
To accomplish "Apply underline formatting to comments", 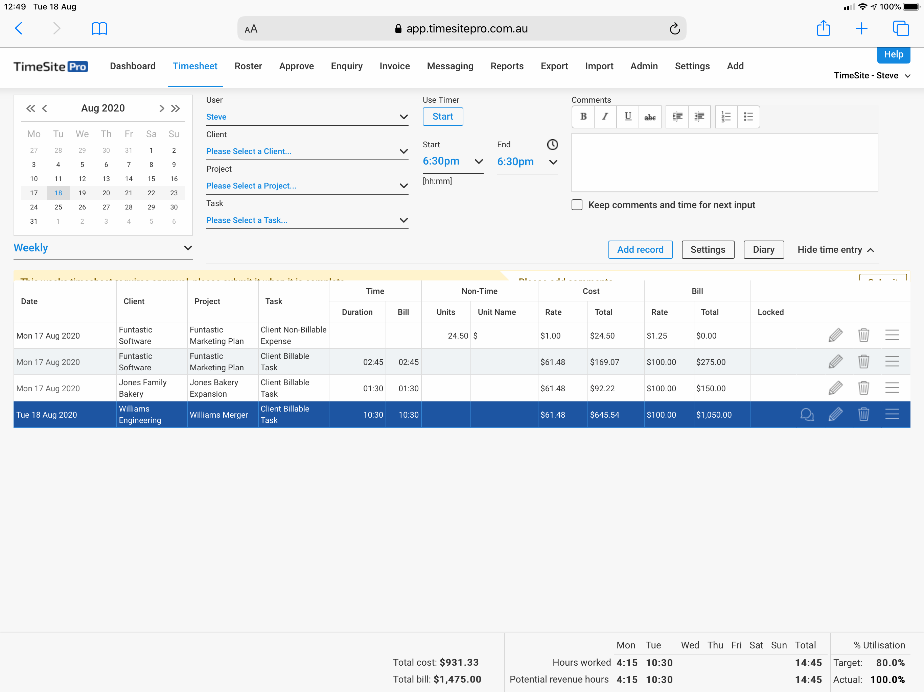I will [x=627, y=117].
